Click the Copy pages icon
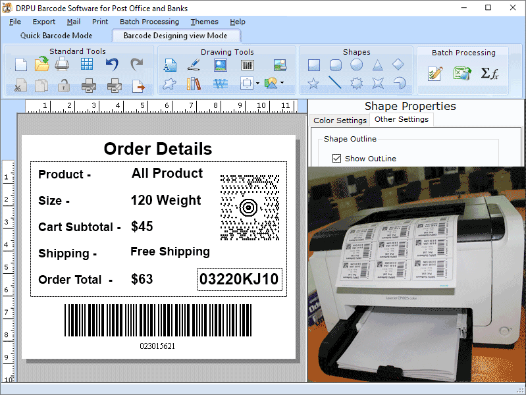The height and width of the screenshot is (395, 526). click(41, 86)
